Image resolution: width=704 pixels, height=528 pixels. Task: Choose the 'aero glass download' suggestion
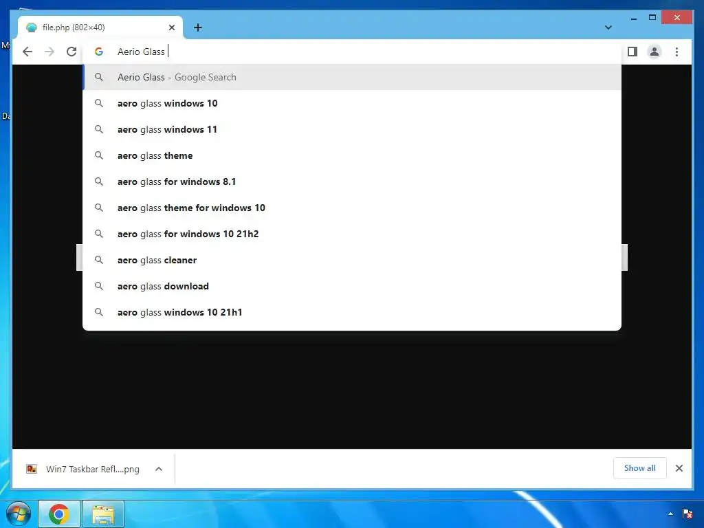tap(352, 286)
